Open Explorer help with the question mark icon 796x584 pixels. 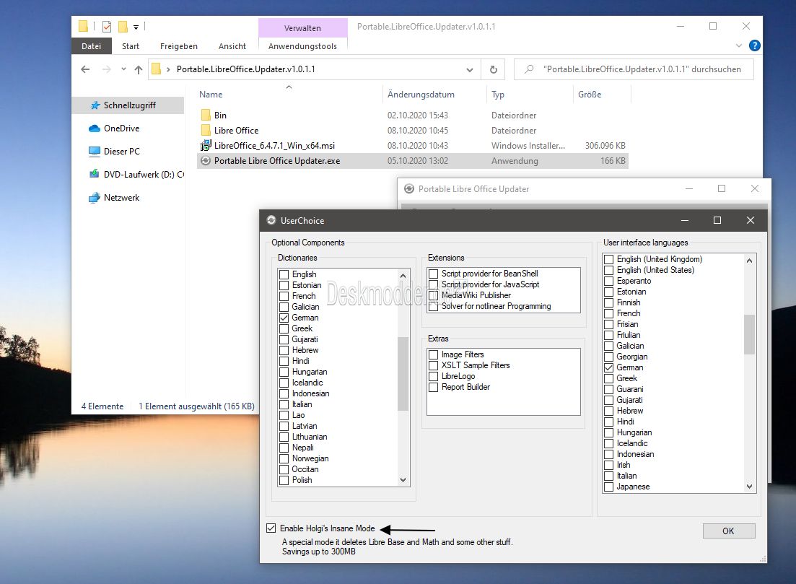754,45
